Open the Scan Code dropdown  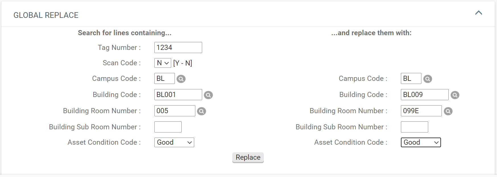click(x=163, y=63)
